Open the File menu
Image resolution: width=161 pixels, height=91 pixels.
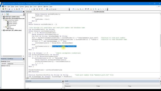coord(5,7)
